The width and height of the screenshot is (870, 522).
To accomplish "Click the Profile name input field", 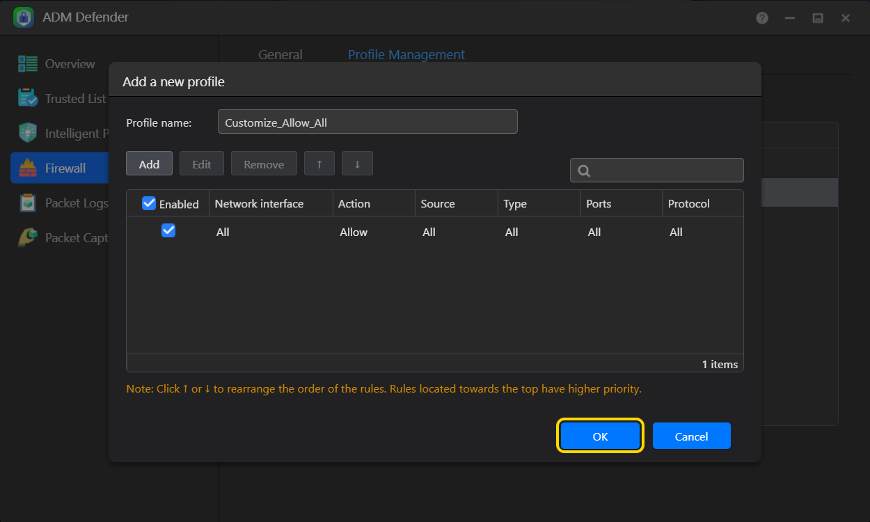I will (x=367, y=121).
